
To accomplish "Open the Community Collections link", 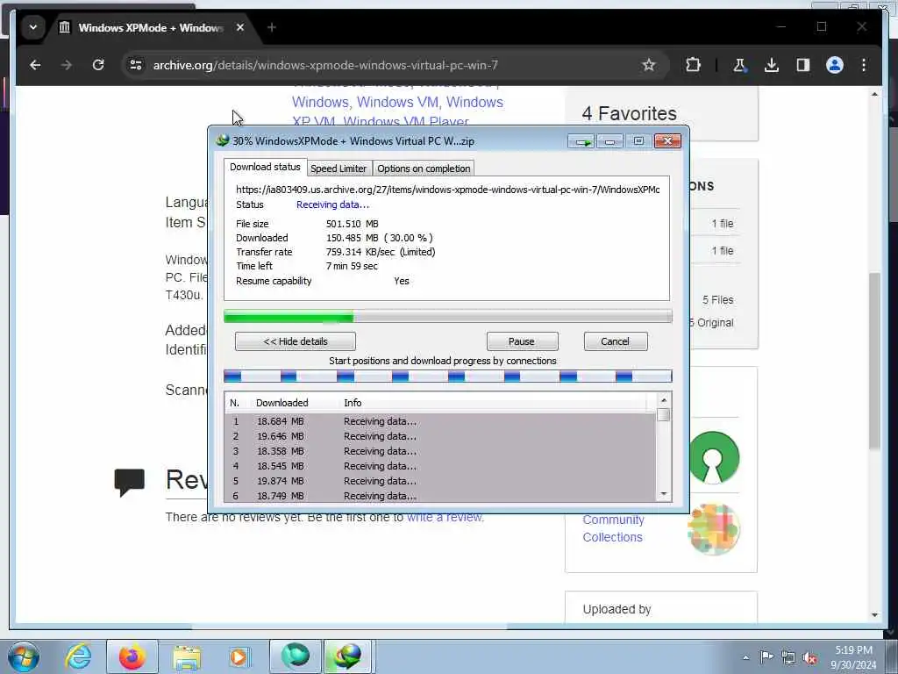I will click(613, 528).
